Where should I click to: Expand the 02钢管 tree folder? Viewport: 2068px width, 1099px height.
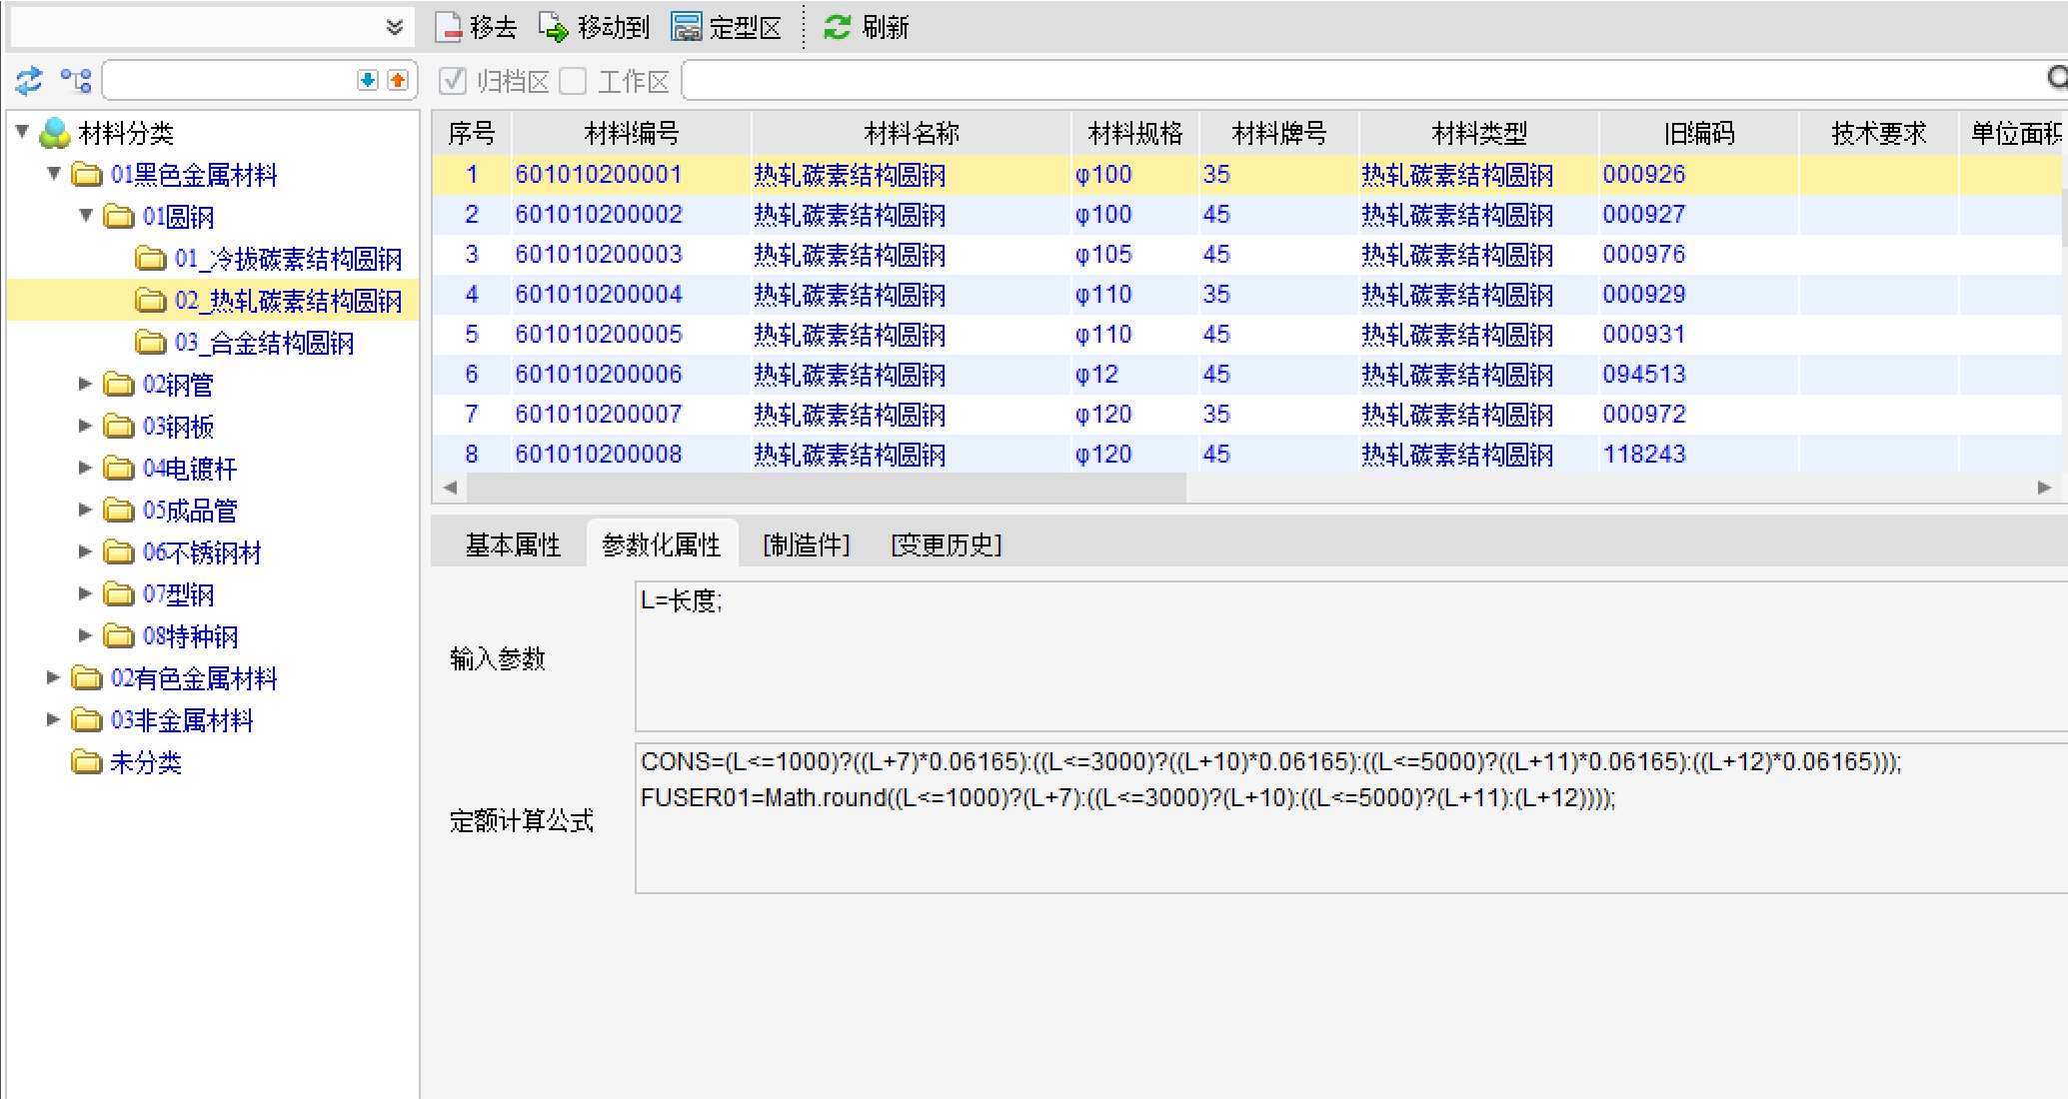[85, 384]
